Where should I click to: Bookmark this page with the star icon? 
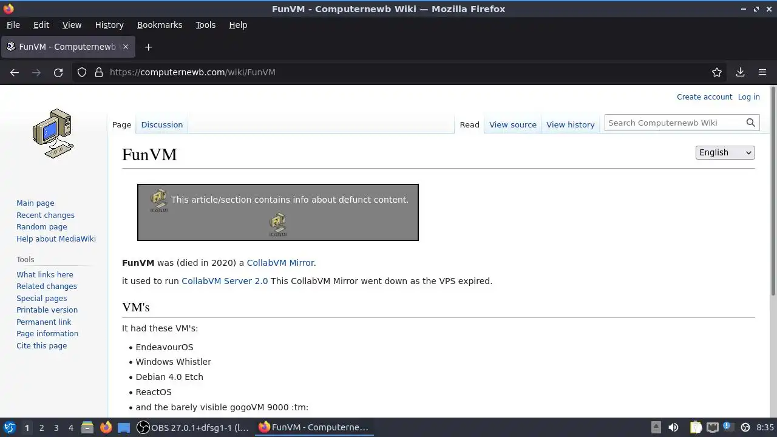(x=717, y=72)
